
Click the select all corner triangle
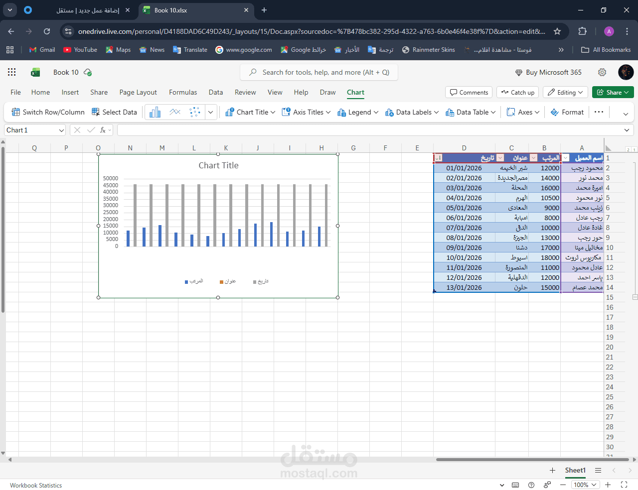pos(609,148)
